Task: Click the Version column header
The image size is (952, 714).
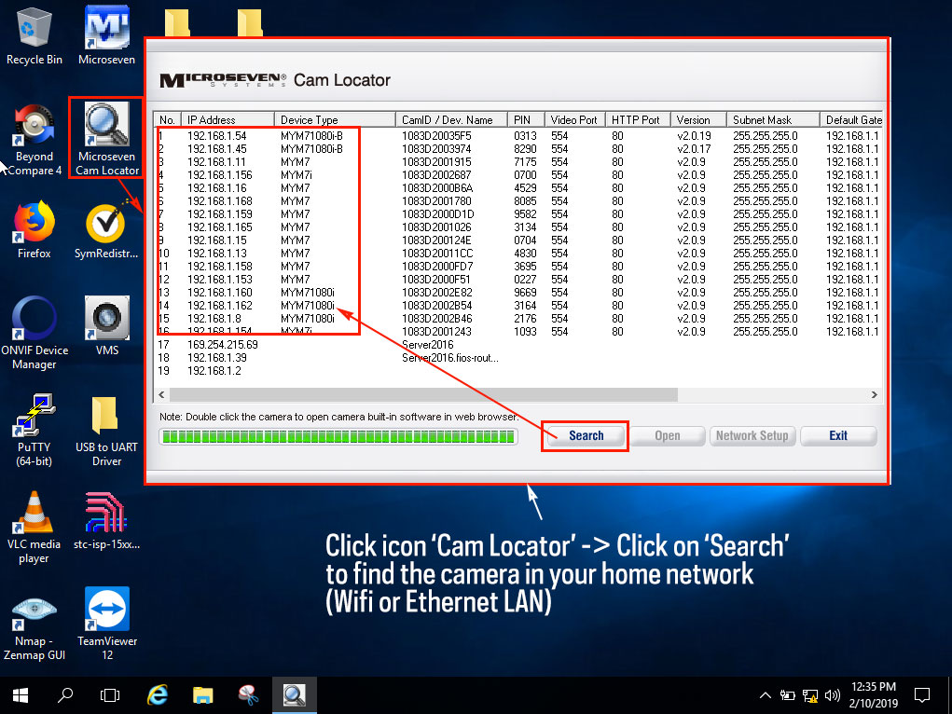Action: click(x=698, y=119)
